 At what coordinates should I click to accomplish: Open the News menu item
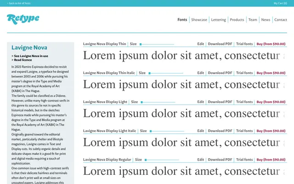[266, 20]
